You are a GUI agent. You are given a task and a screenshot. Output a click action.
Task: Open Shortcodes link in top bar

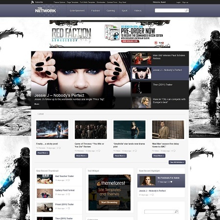tap(101, 2)
